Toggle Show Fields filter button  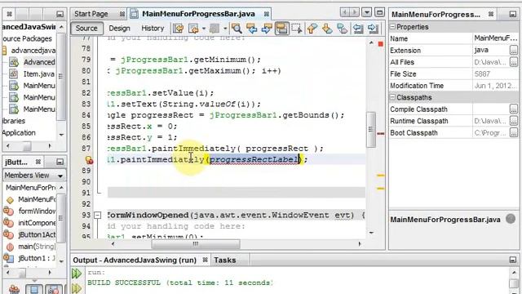click(34, 289)
